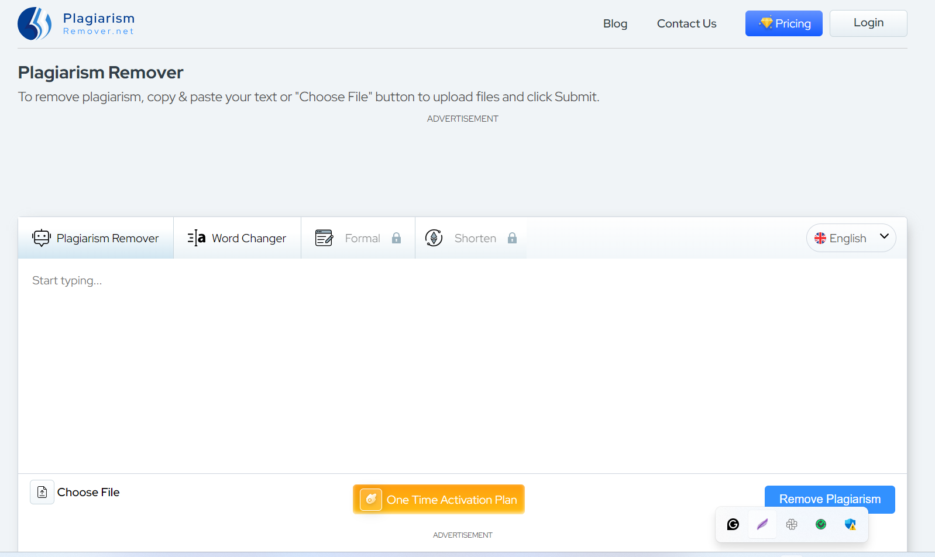Image resolution: width=935 pixels, height=557 pixels.
Task: Click the blue Pricing button
Action: (x=783, y=23)
